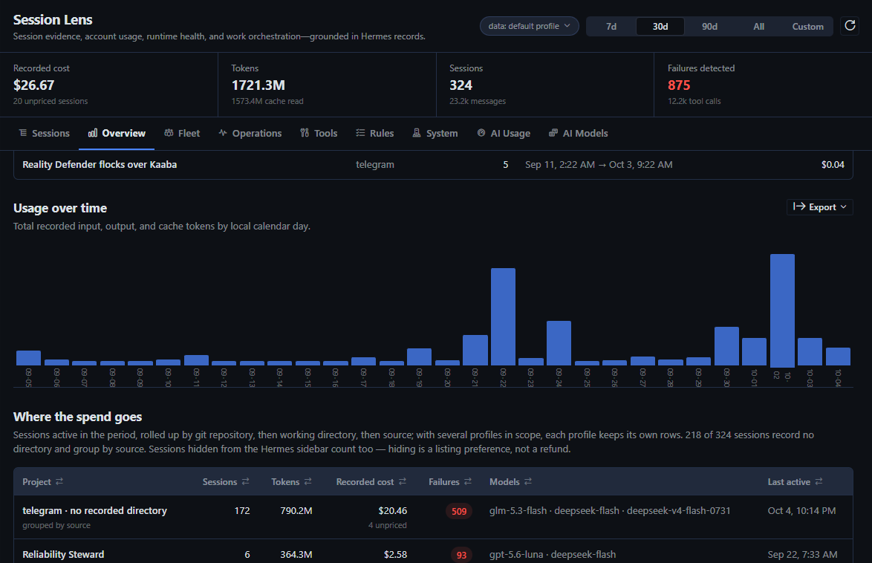Select the Custom time range
Viewport: 872px width, 563px height.
click(807, 26)
